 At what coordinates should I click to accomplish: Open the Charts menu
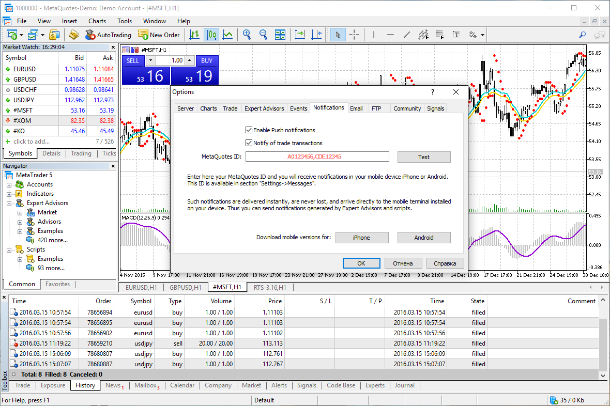pos(97,21)
